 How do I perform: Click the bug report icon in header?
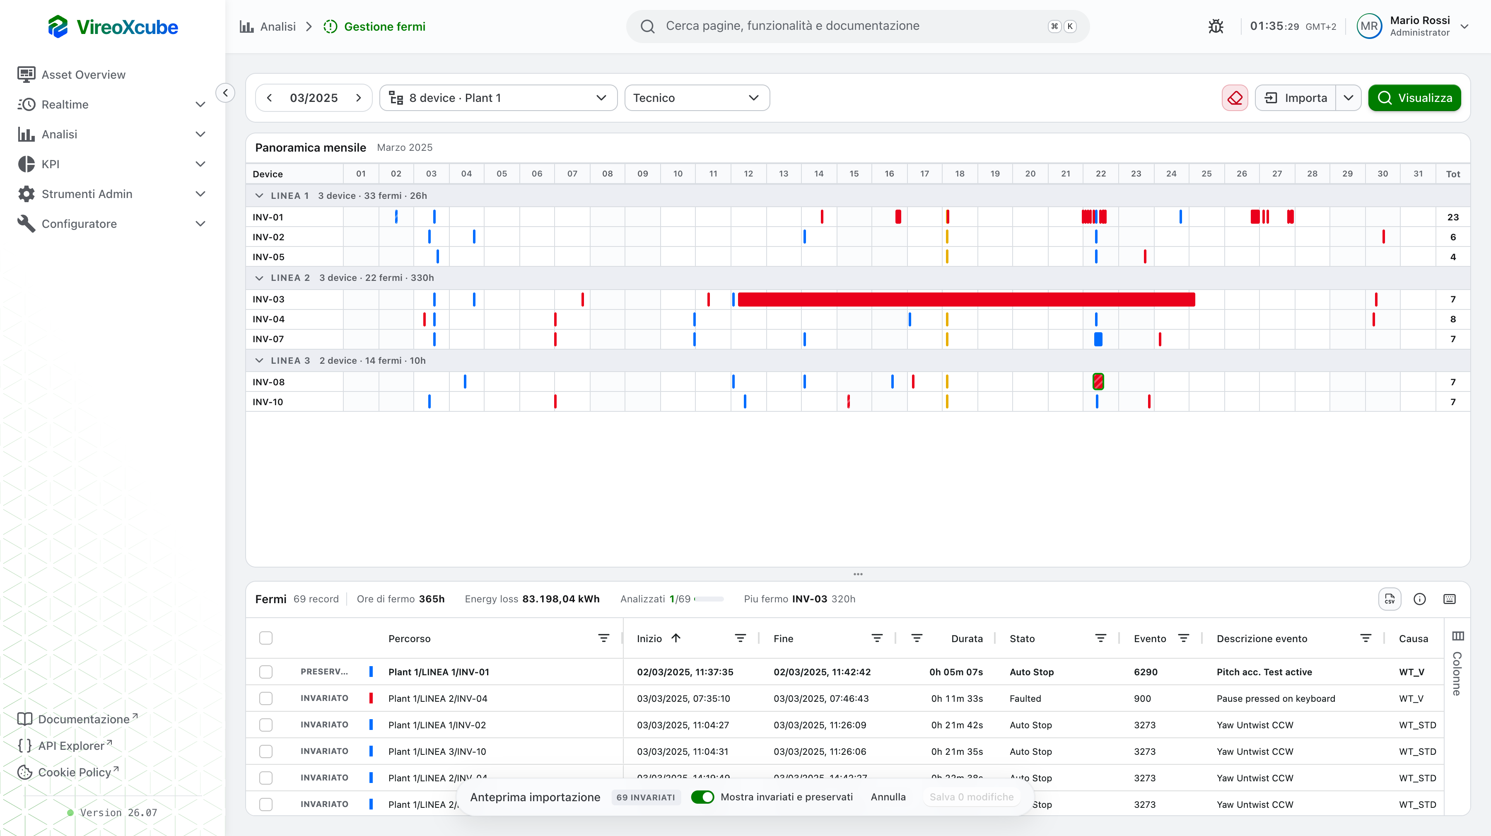(1216, 27)
